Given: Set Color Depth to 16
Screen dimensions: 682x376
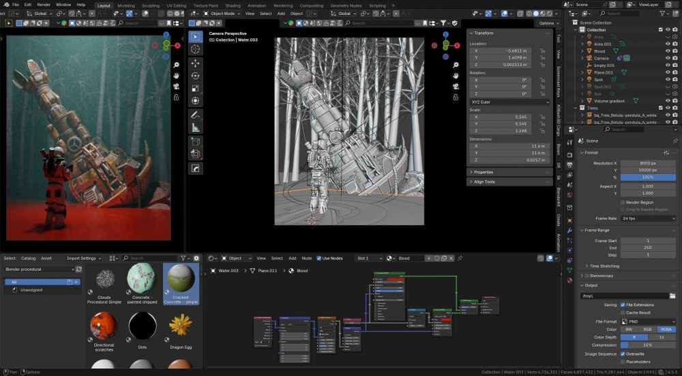Looking at the screenshot, I should (662, 337).
